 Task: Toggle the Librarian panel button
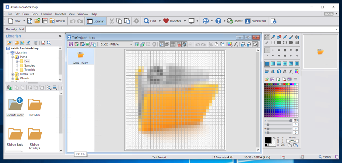click(x=96, y=21)
